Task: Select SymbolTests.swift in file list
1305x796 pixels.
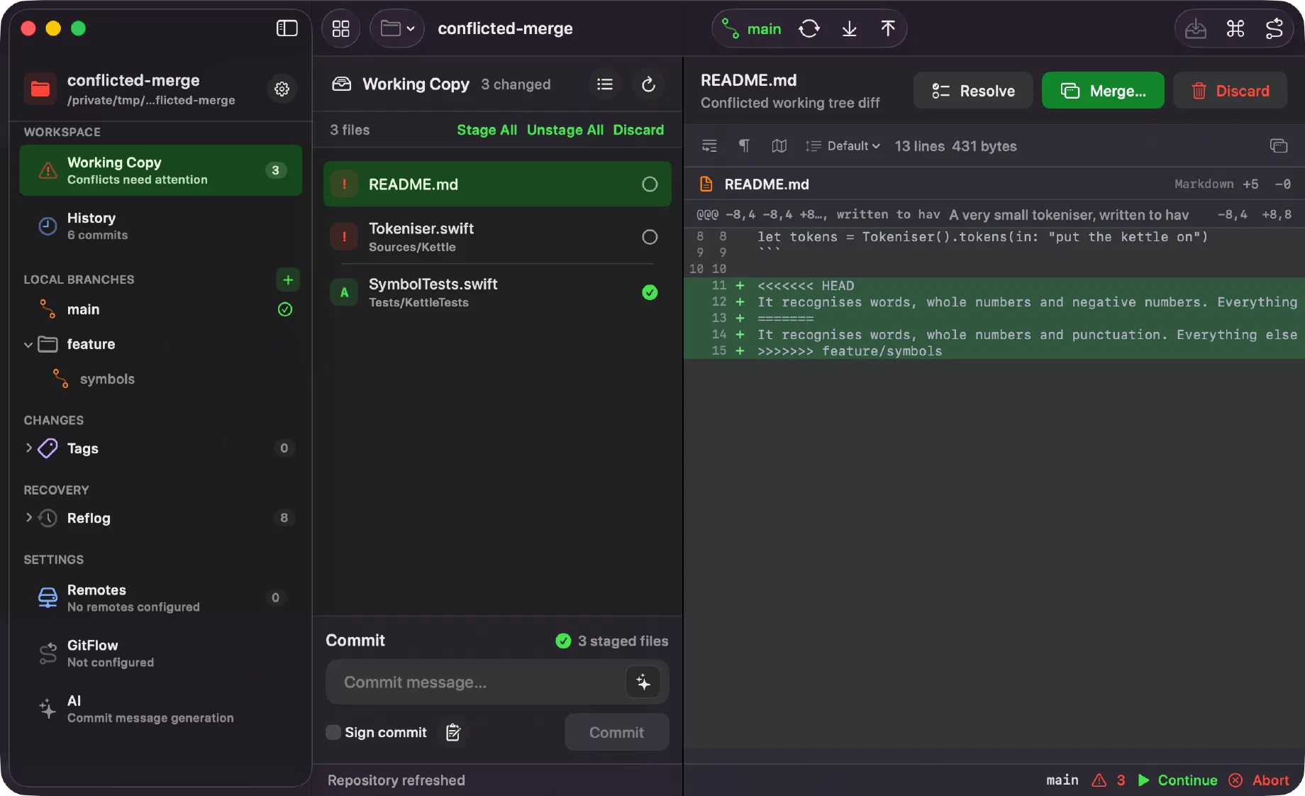Action: pyautogui.click(x=497, y=292)
